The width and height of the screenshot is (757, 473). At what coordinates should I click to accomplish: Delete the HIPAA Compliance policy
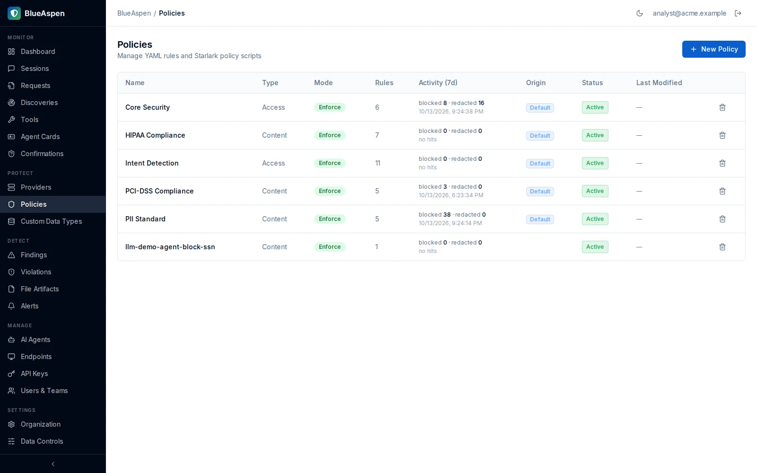click(722, 135)
